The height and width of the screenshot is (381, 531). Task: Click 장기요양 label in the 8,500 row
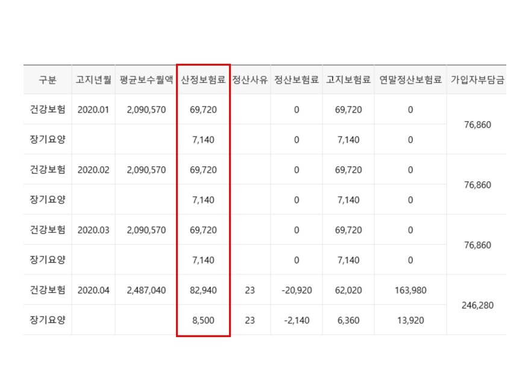(48, 320)
